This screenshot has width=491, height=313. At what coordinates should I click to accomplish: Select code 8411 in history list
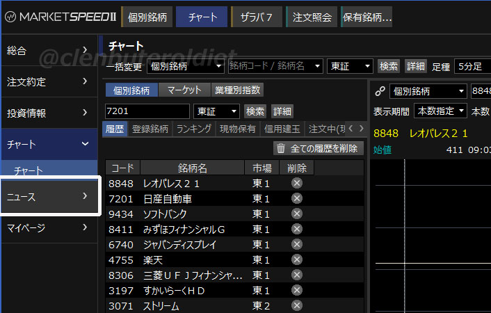click(x=120, y=230)
